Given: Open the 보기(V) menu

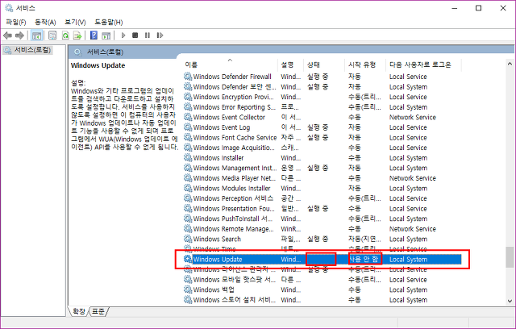Looking at the screenshot, I should click(75, 22).
